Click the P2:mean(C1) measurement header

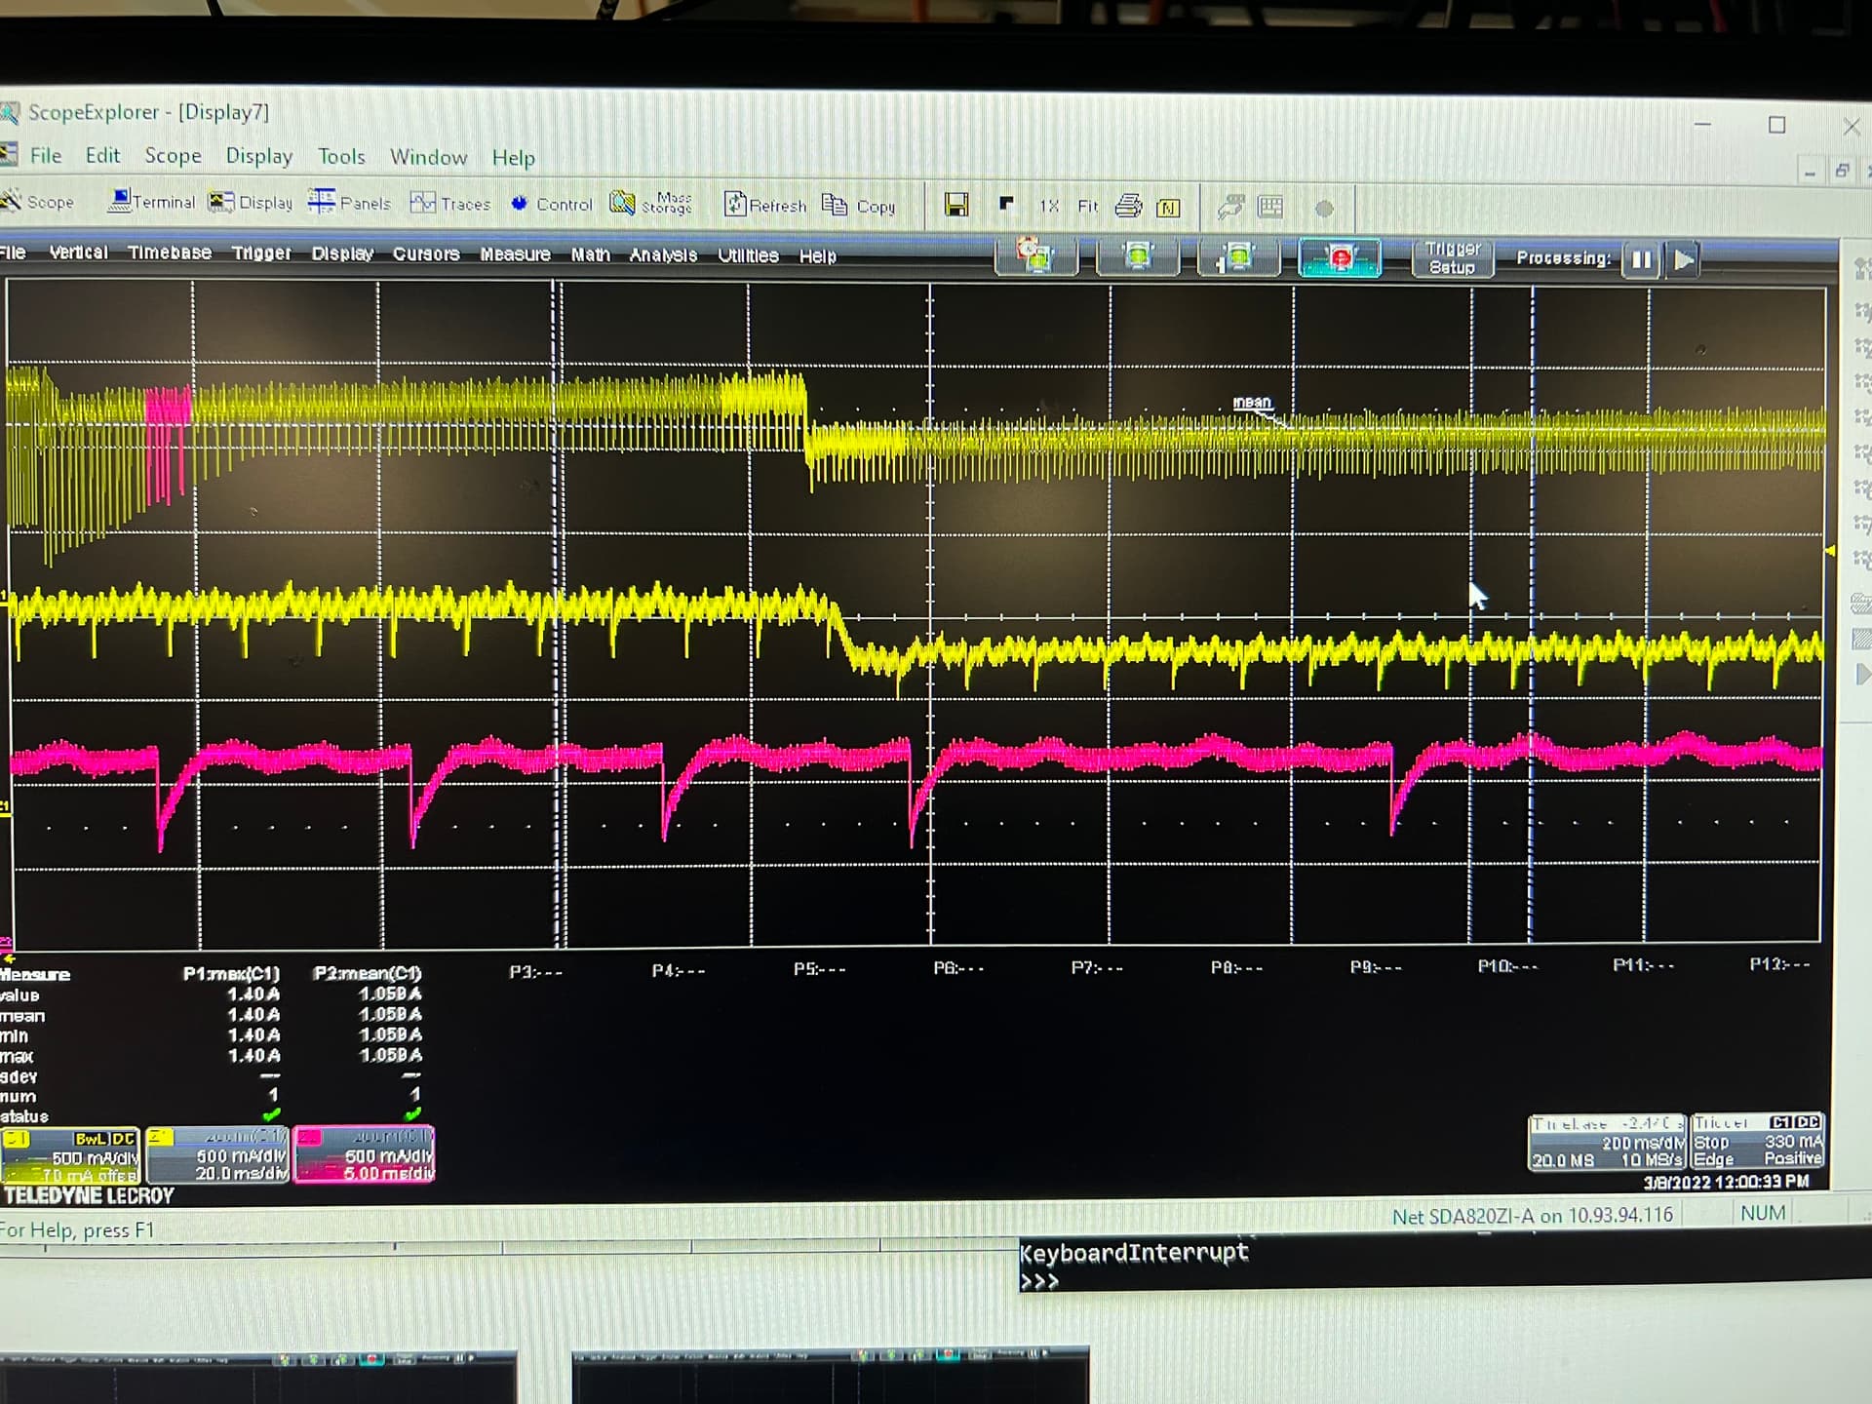coord(367,973)
